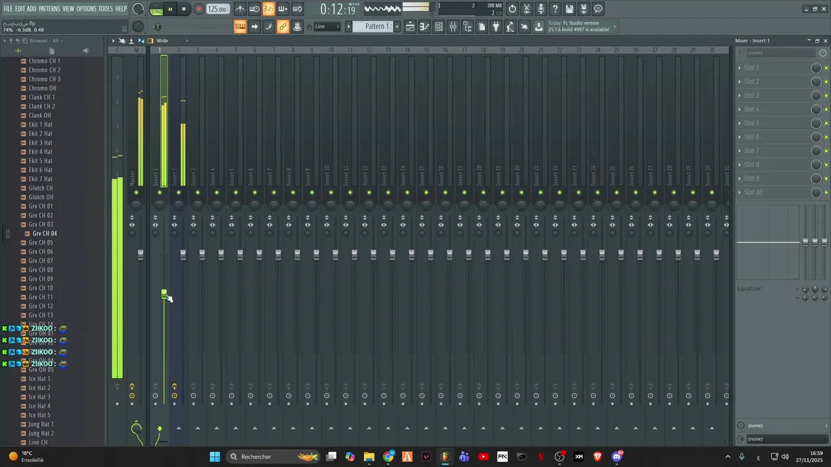This screenshot has height=467, width=831.
Task: Adjust the main volume knob
Action: coord(138,9)
